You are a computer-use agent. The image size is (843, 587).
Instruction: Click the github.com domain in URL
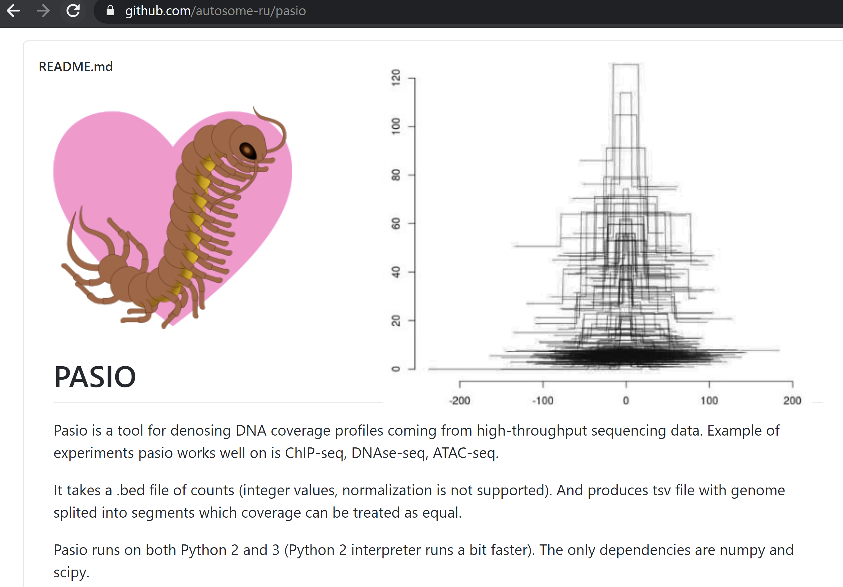pos(158,11)
